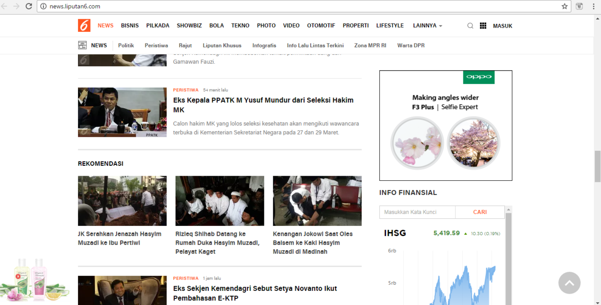The image size is (601, 305).
Task: Open the PHOTO section
Action: (x=266, y=26)
